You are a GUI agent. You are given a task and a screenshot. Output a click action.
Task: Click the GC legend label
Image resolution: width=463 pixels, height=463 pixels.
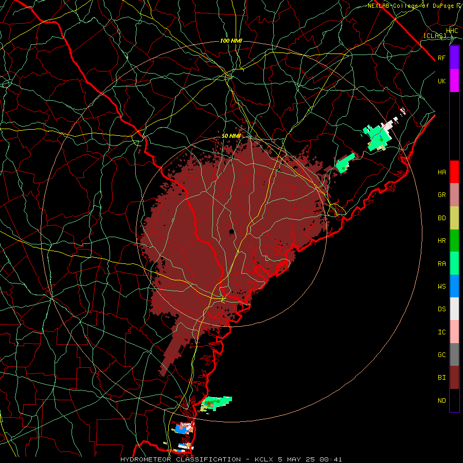[x=441, y=355]
